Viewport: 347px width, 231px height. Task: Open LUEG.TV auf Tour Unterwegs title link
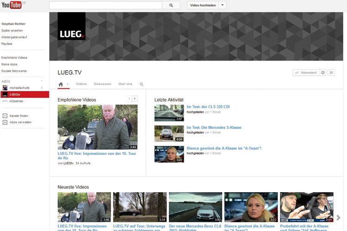click(139, 228)
